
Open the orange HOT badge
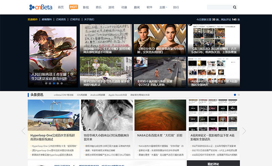73,7
